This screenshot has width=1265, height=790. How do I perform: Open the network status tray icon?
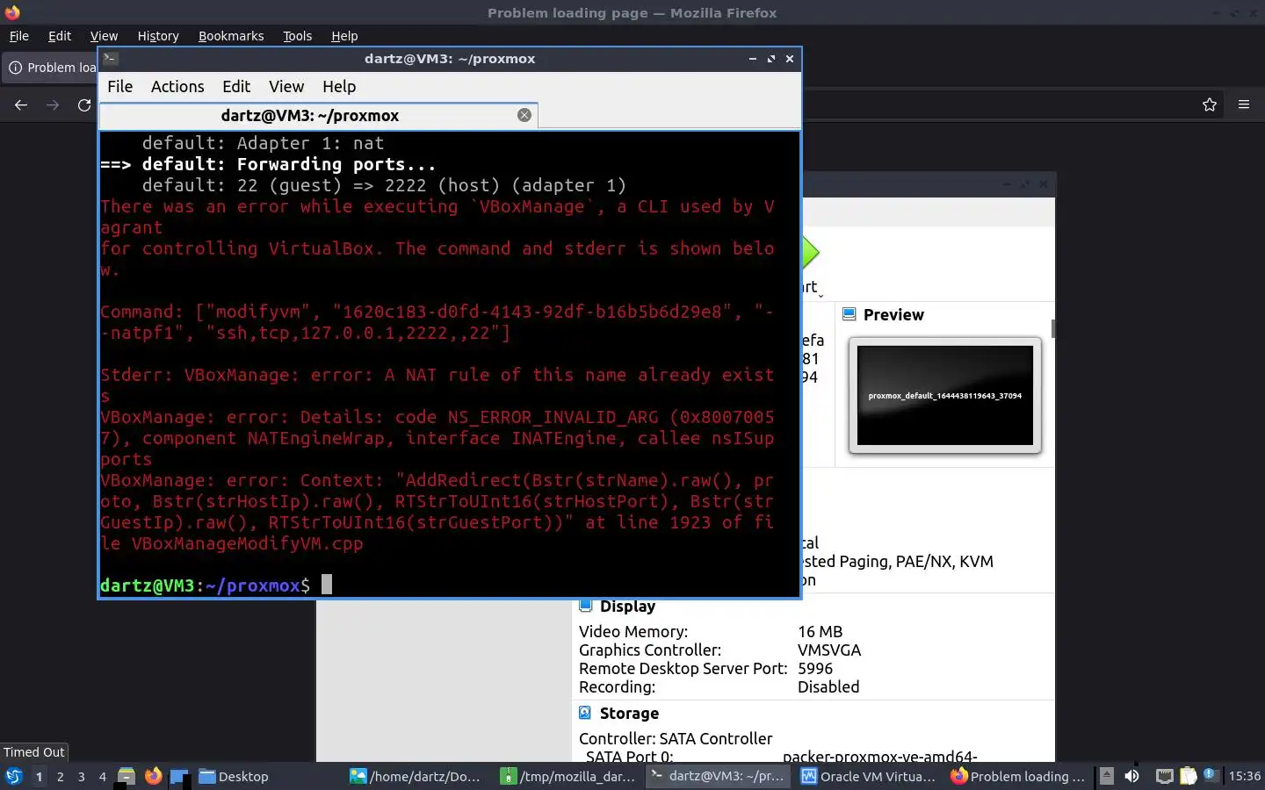(1164, 776)
